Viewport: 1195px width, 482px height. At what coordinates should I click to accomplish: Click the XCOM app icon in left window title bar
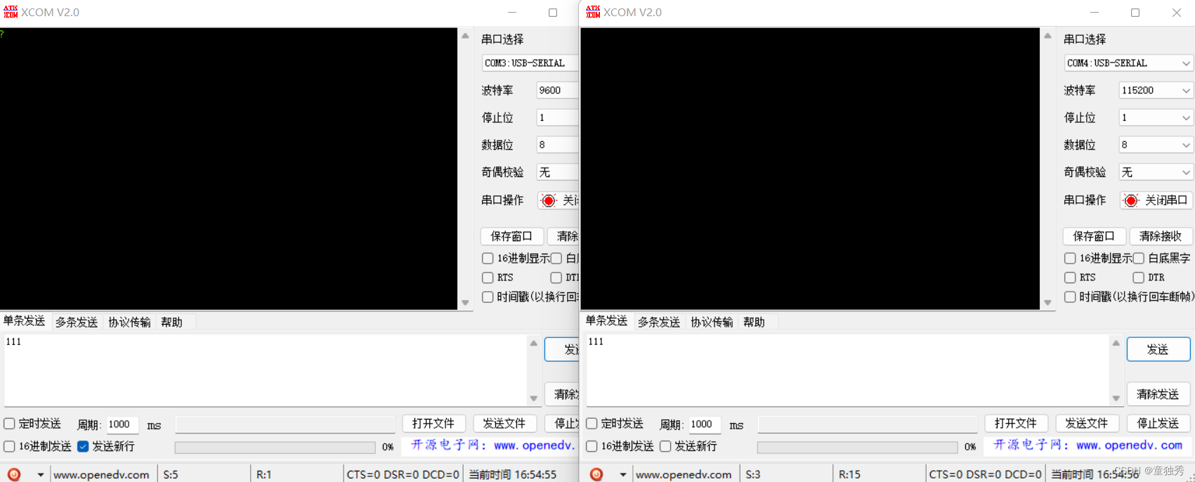11,12
